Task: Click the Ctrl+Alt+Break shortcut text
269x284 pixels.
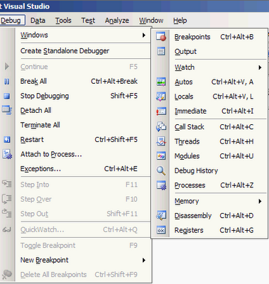Action: (114, 82)
